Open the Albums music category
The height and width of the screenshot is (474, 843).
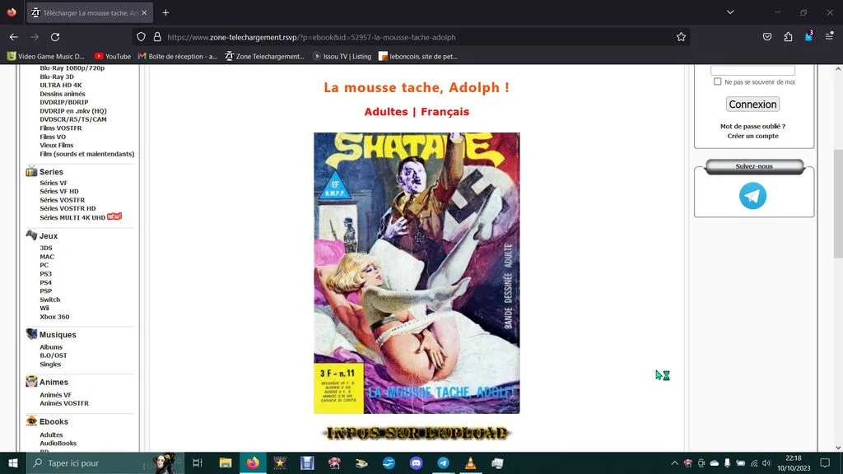click(x=51, y=347)
